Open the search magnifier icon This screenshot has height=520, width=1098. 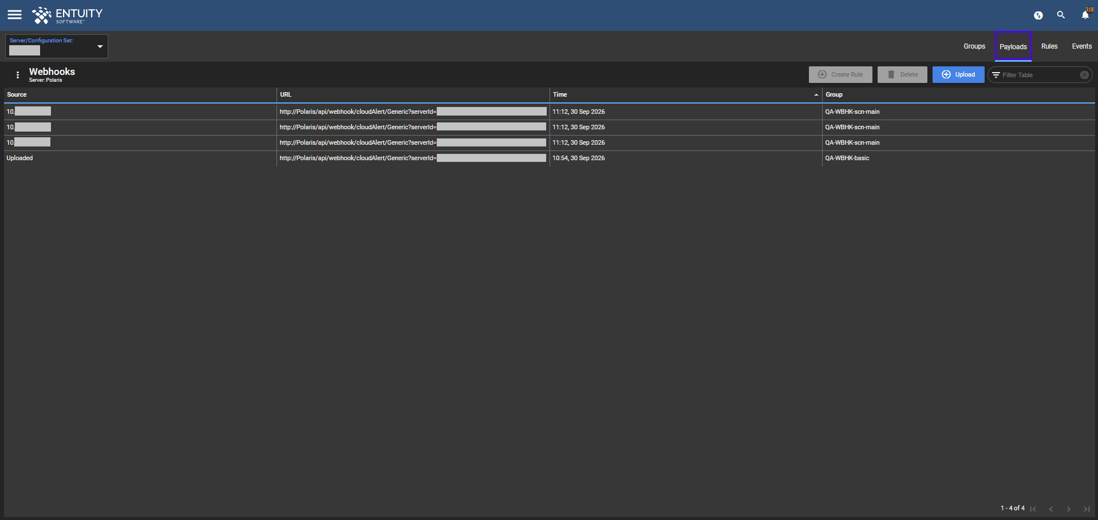click(1061, 15)
